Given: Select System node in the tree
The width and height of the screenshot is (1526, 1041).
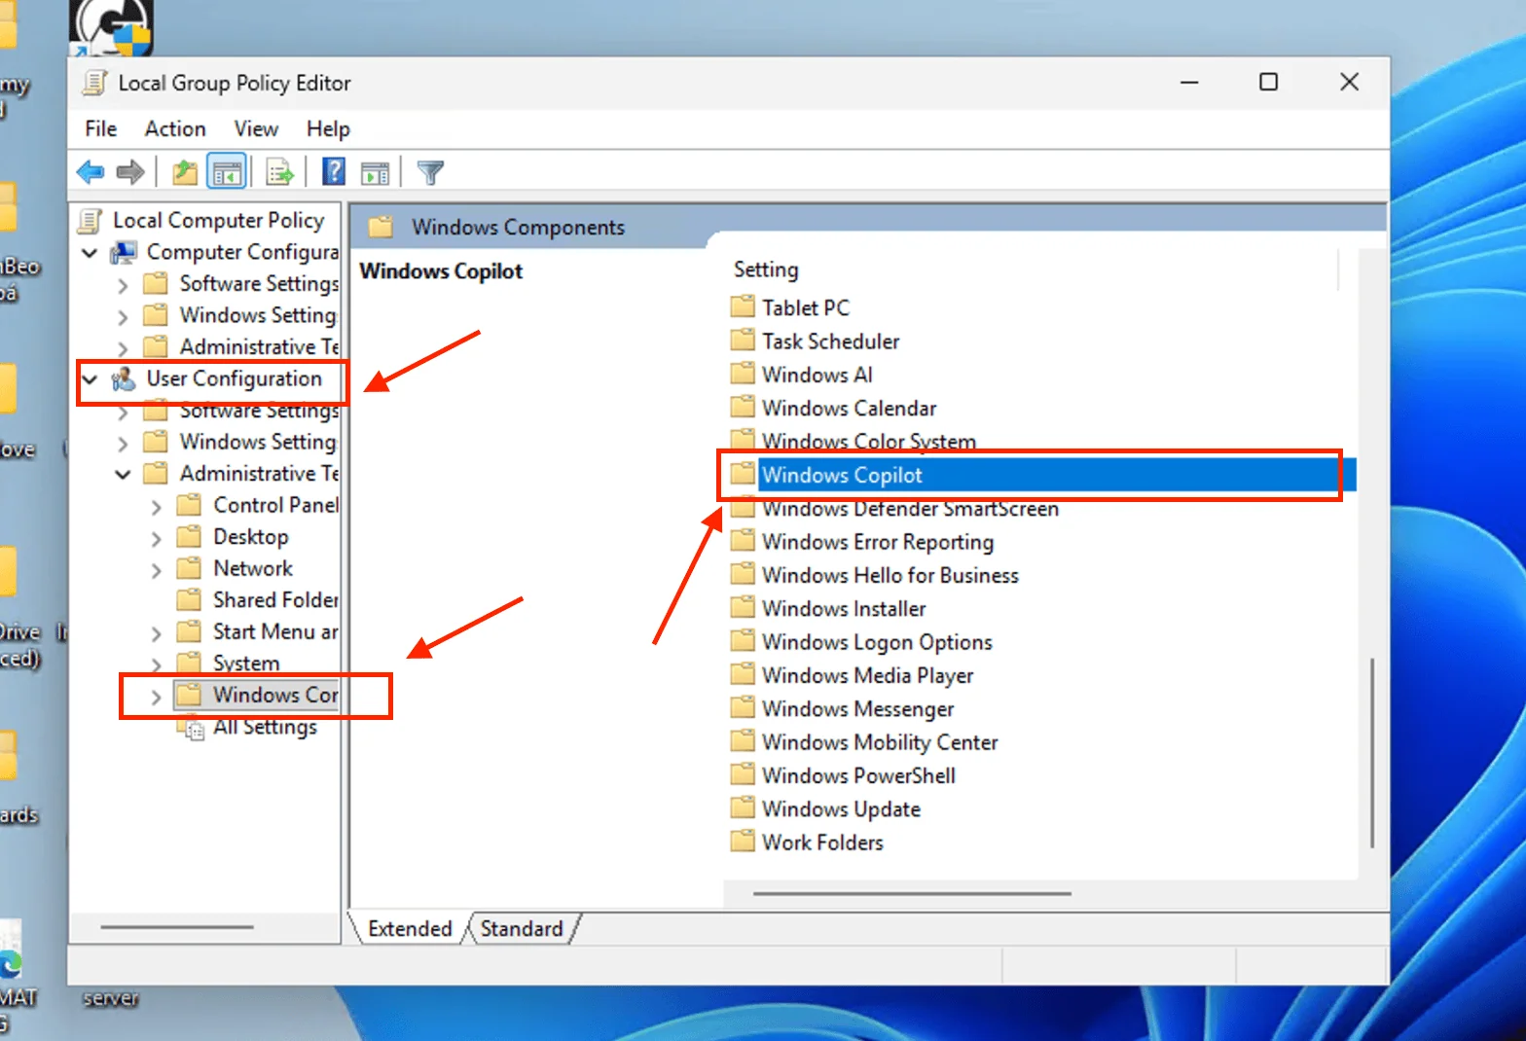Looking at the screenshot, I should [x=246, y=664].
